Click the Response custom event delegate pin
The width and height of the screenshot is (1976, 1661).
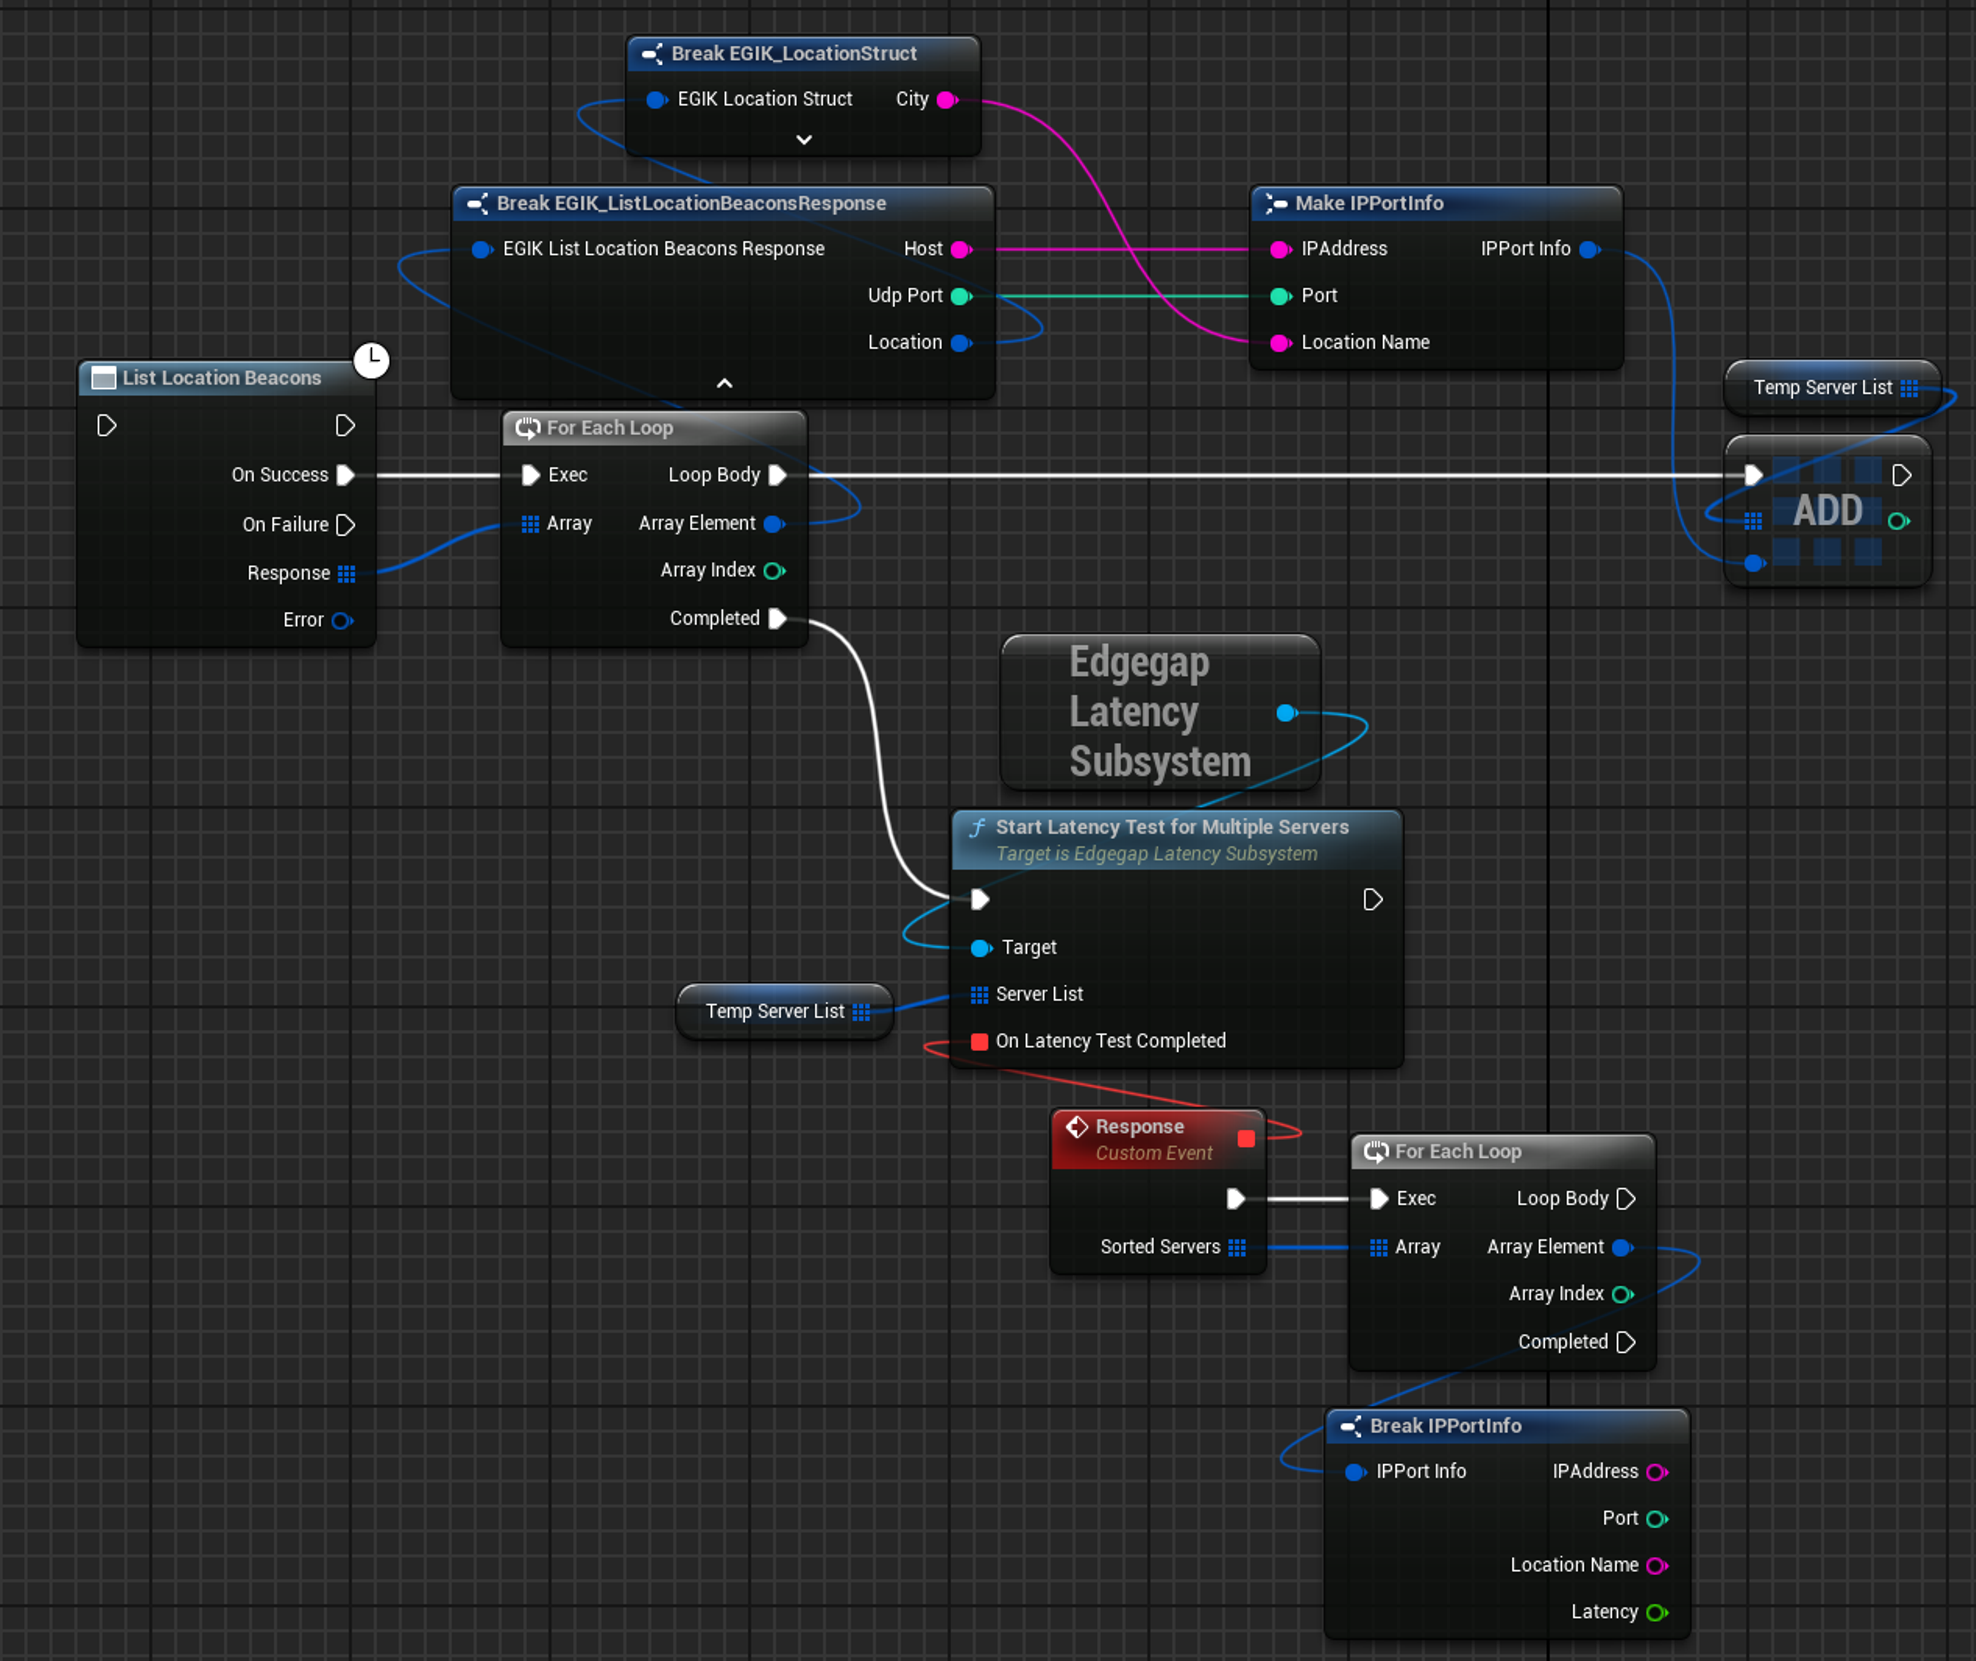pos(1246,1139)
